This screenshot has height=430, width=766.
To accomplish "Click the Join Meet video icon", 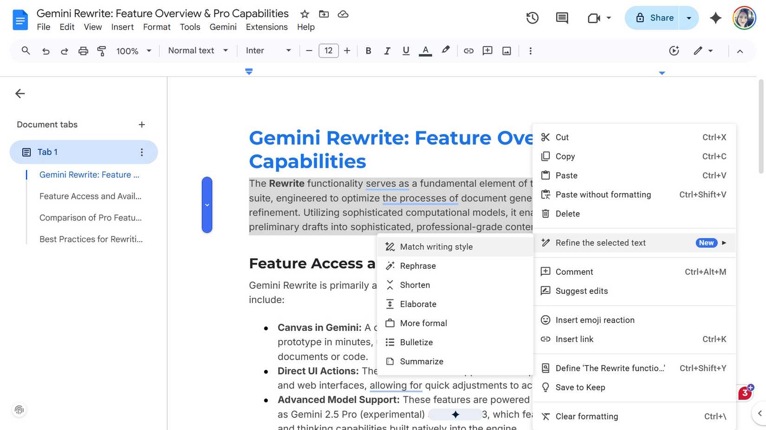I will (x=593, y=18).
